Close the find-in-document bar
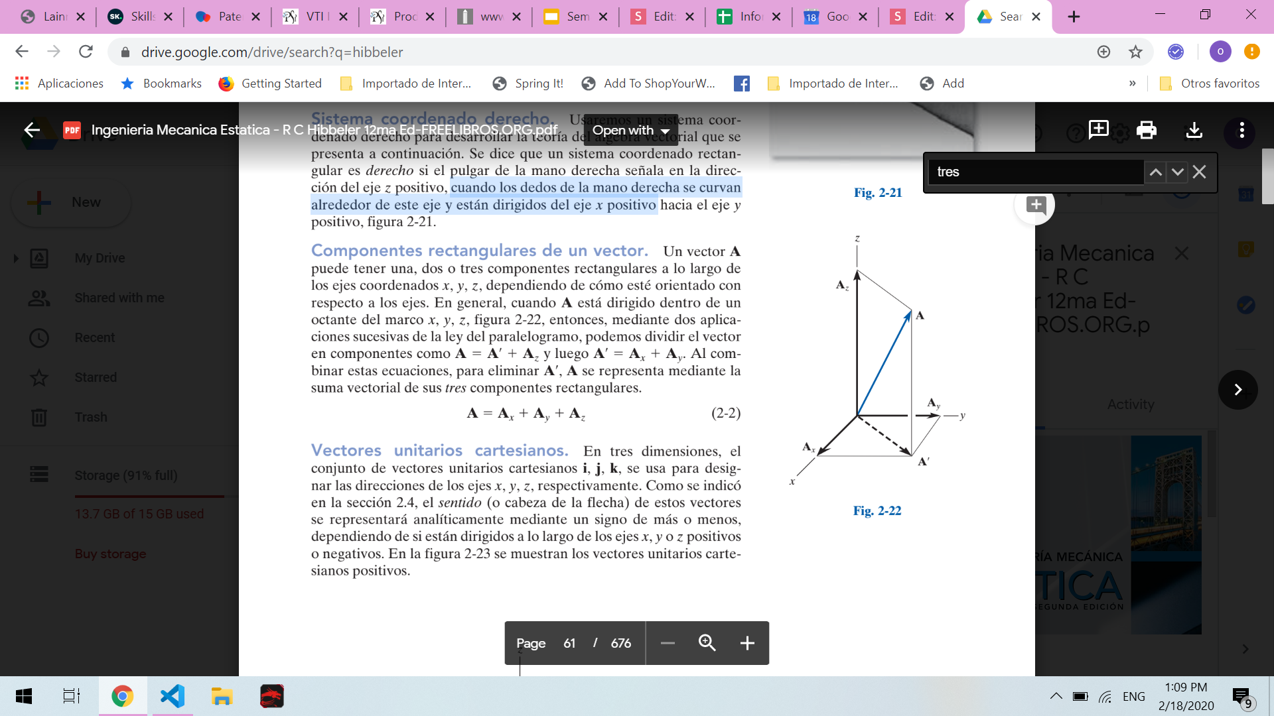The image size is (1274, 716). coord(1199,172)
